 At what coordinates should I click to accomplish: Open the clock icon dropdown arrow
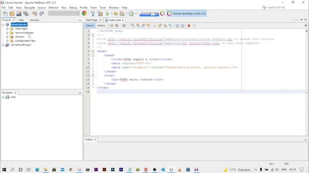(x=136, y=13)
